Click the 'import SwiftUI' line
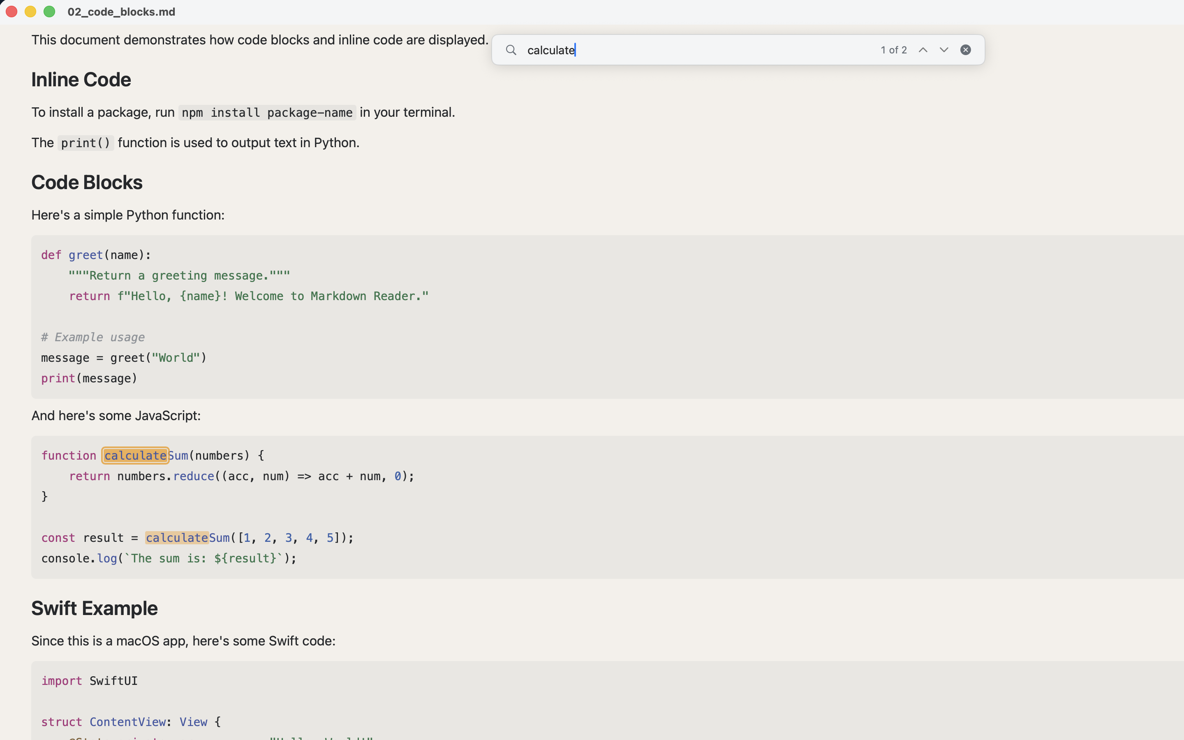1184x740 pixels. pos(90,681)
